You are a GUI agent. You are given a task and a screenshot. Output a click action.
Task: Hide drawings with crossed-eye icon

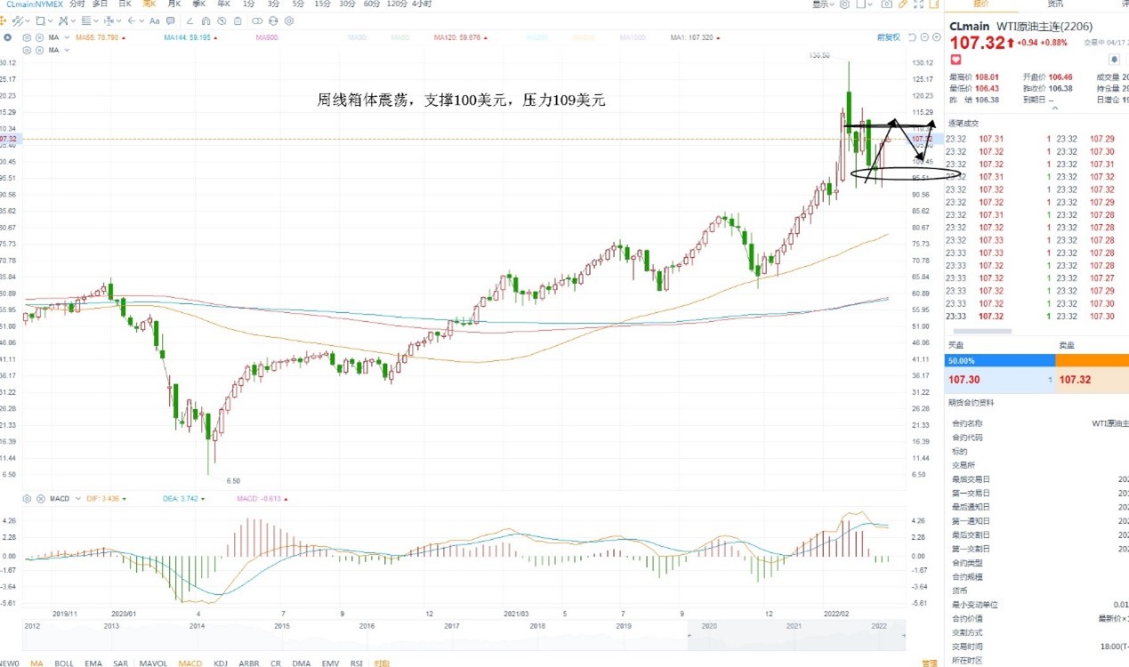tap(221, 20)
